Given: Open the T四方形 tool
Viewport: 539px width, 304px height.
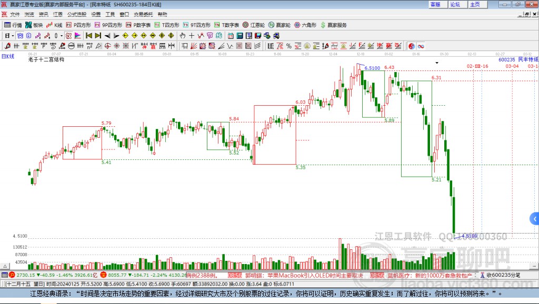Looking at the screenshot, I should pos(167,25).
